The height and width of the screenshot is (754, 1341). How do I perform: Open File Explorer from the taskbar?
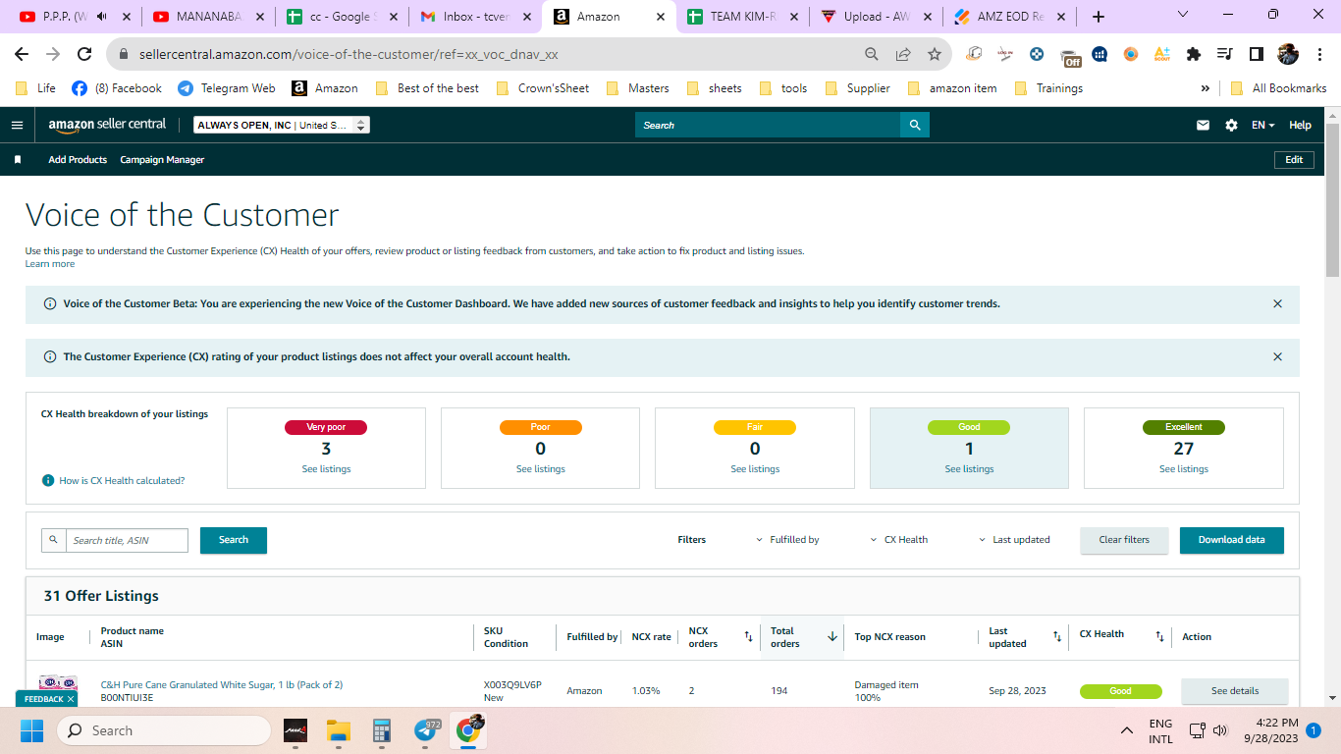pyautogui.click(x=339, y=730)
